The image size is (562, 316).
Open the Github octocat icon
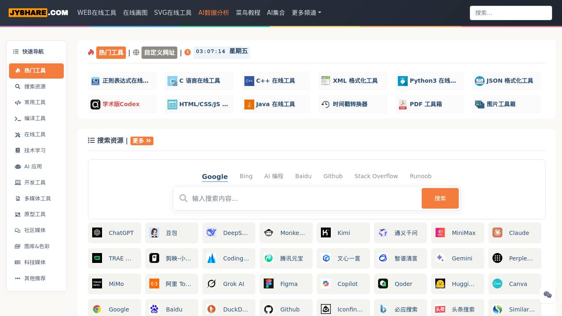(269, 309)
